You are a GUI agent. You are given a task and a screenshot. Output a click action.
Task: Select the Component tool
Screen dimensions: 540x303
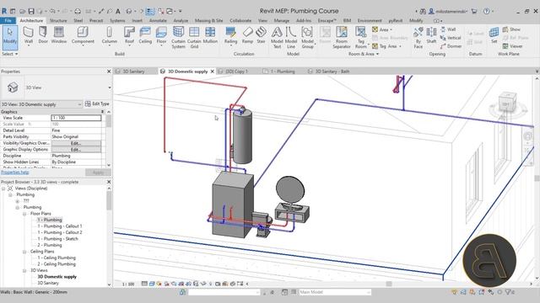pyautogui.click(x=83, y=35)
